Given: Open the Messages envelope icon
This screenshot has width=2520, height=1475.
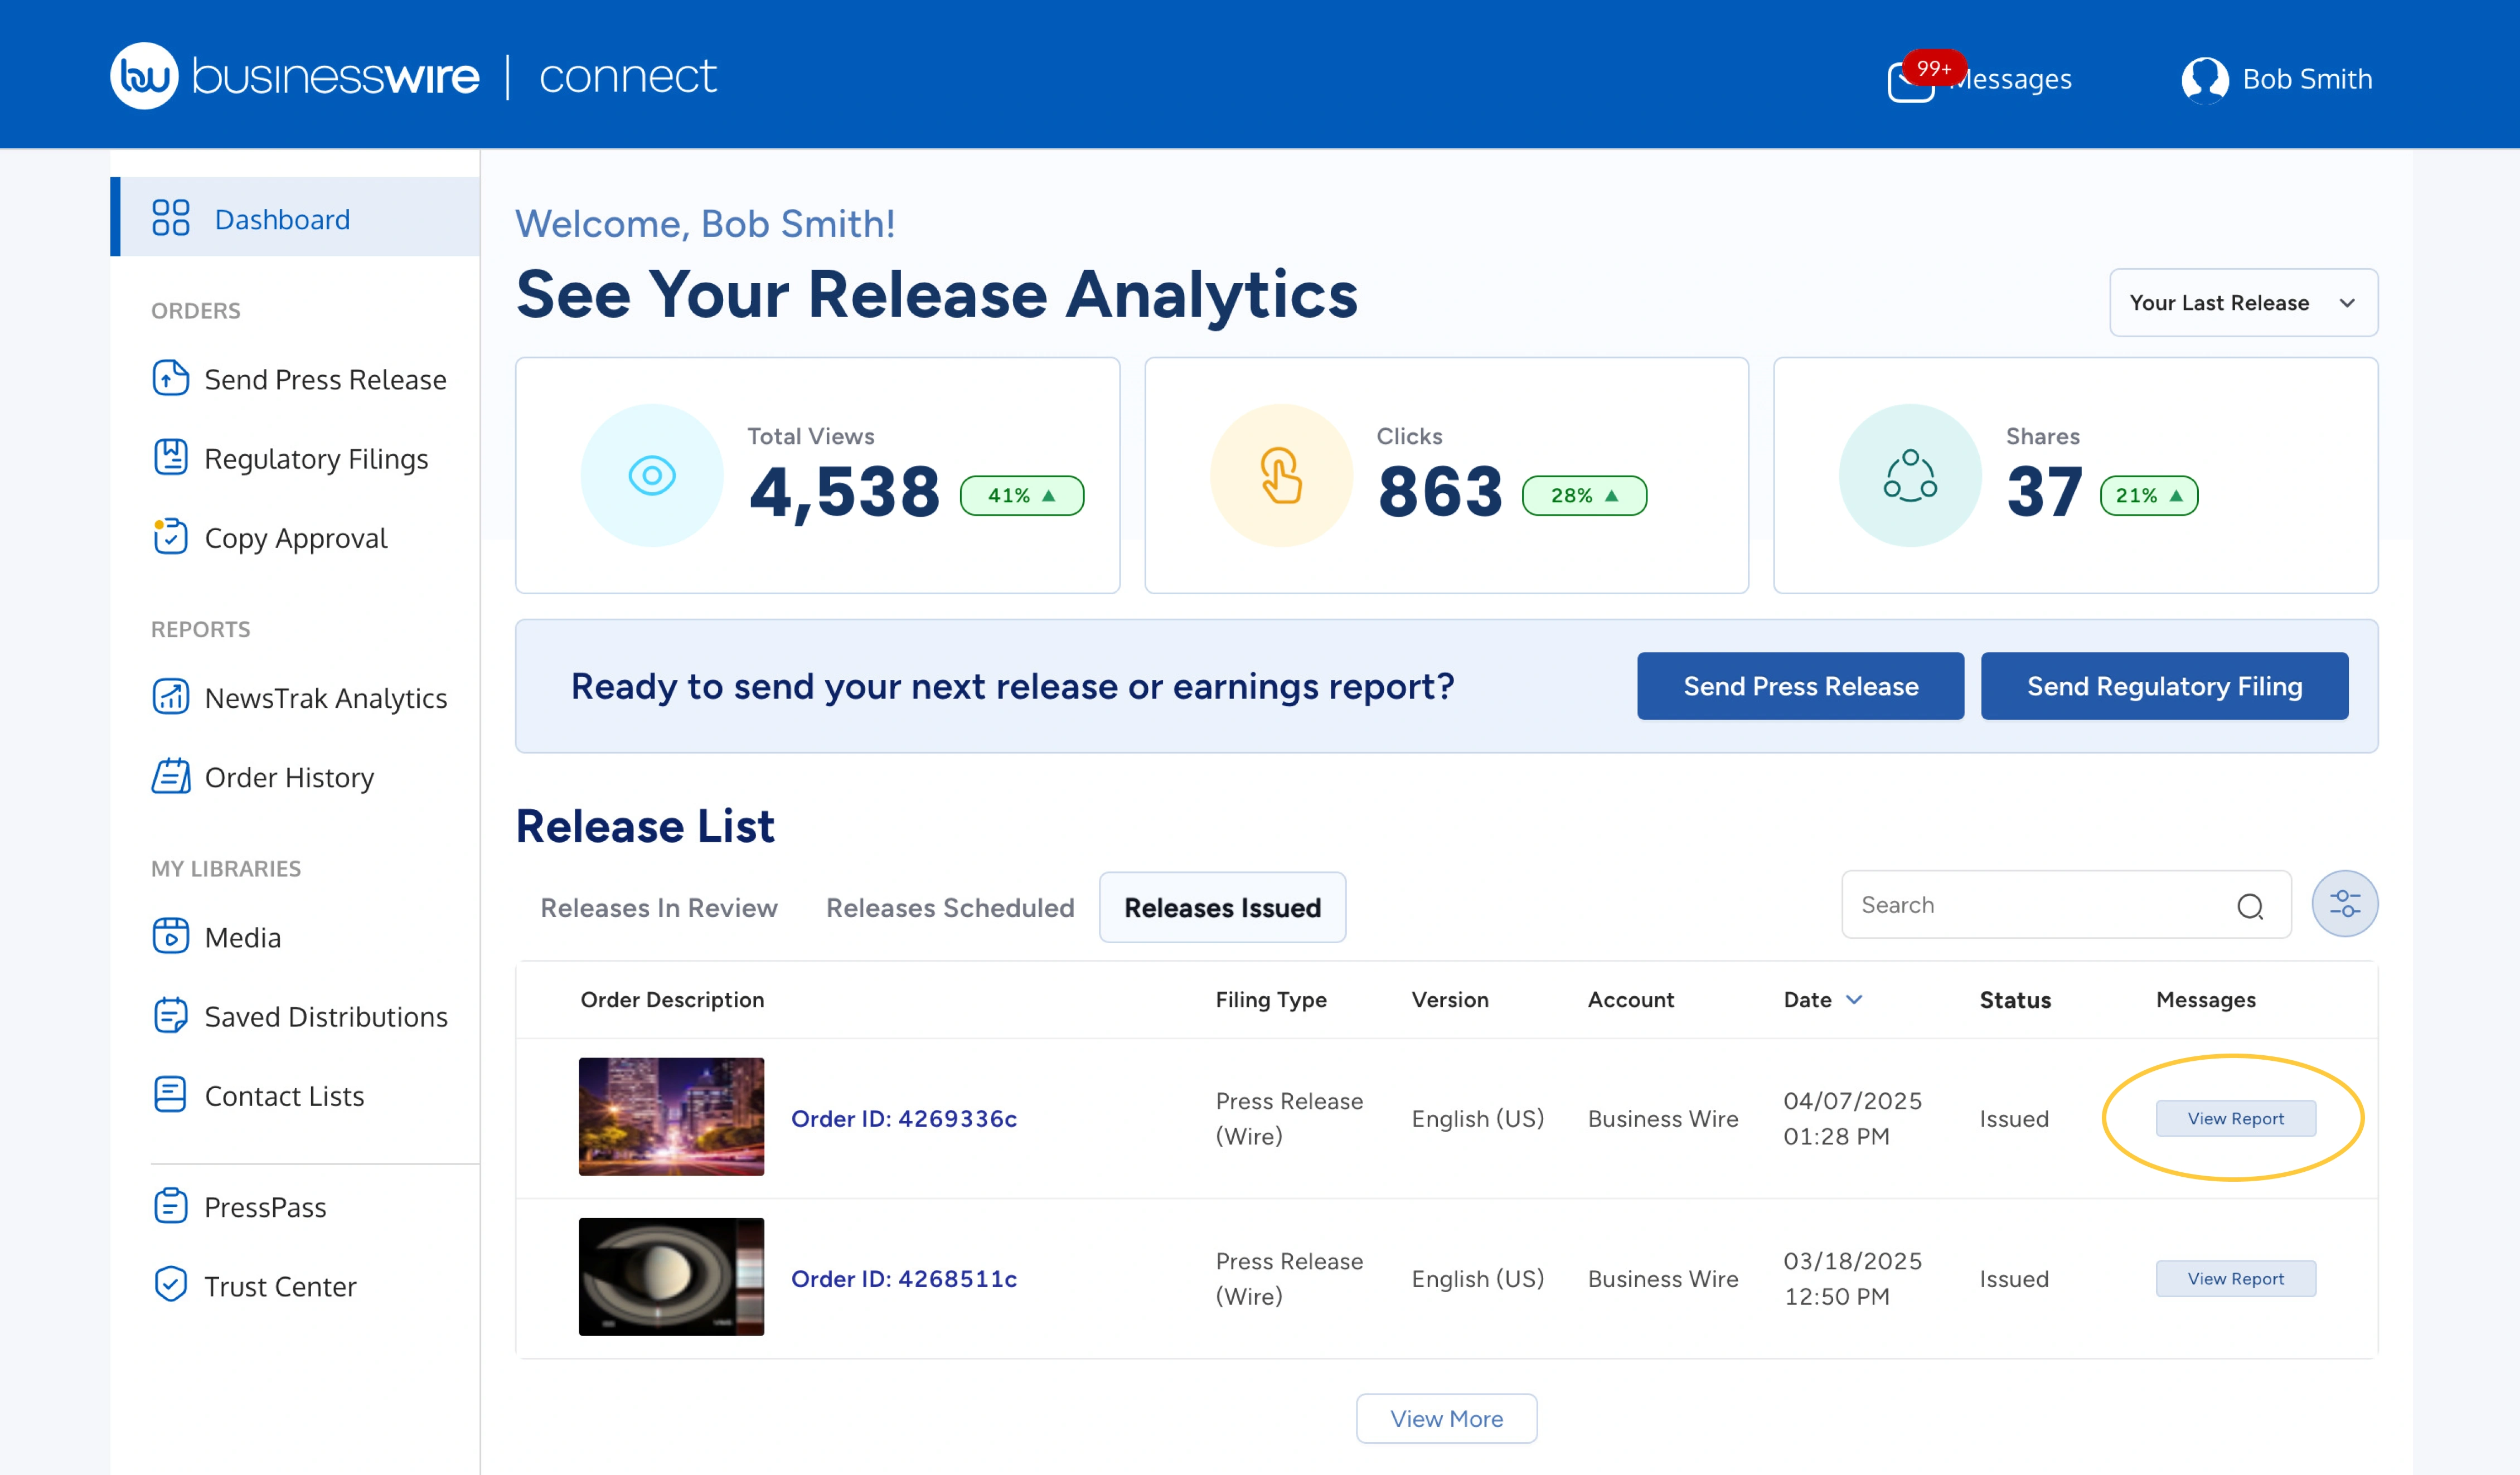Looking at the screenshot, I should tap(1910, 82).
